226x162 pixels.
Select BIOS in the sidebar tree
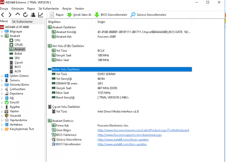point(18,67)
